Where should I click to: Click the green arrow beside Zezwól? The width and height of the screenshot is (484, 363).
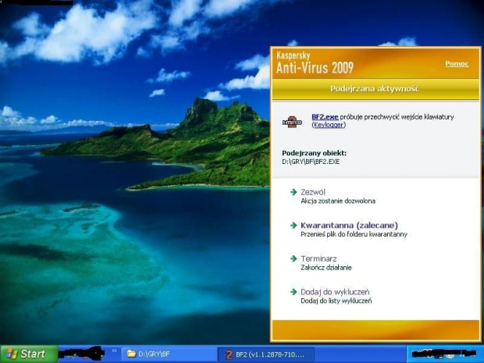coord(294,192)
